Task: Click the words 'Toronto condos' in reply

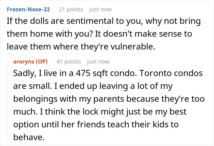Action: click(x=171, y=73)
